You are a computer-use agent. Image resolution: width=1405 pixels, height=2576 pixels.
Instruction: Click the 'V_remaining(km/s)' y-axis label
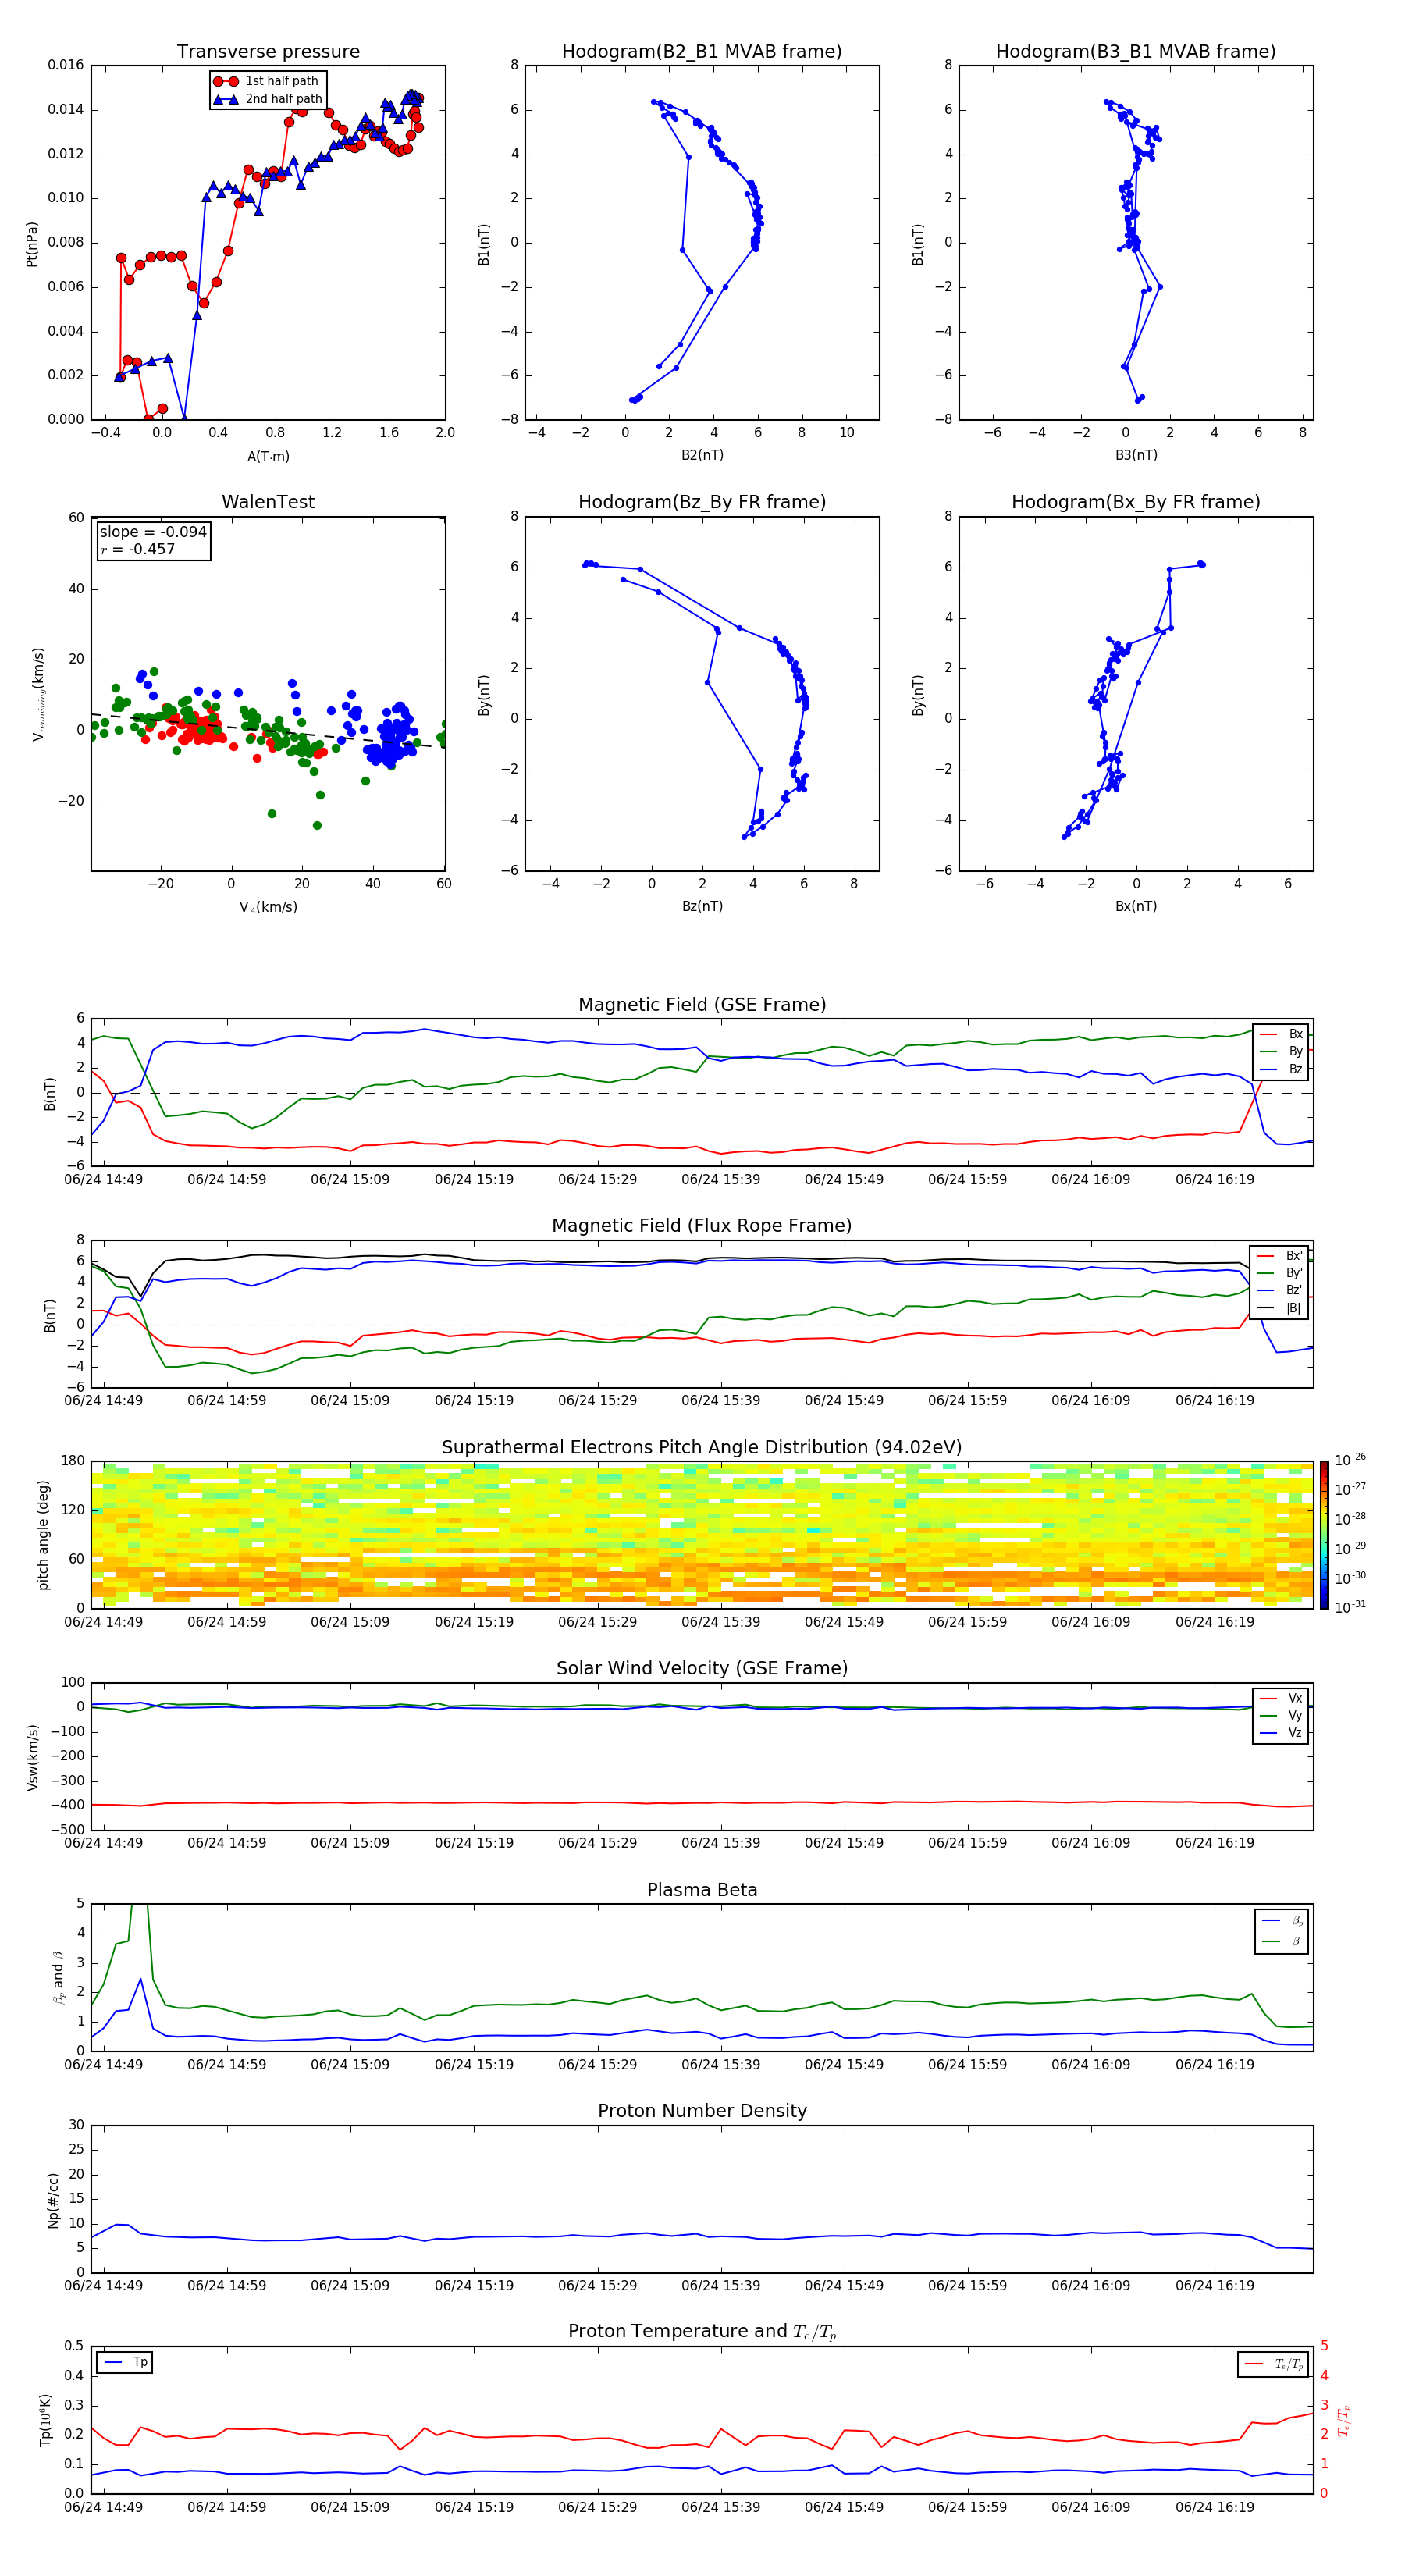point(38,694)
